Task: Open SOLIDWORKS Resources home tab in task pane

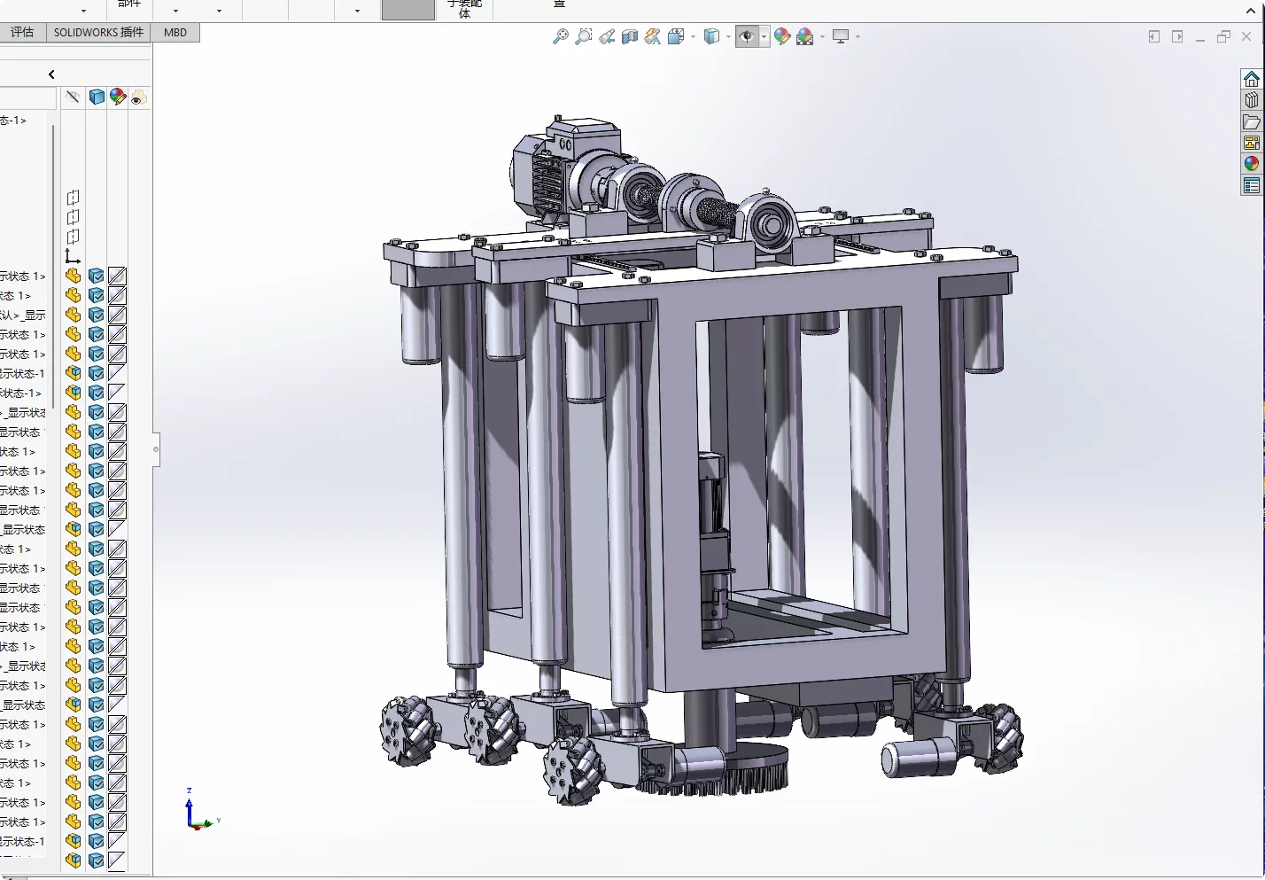Action: pos(1252,79)
